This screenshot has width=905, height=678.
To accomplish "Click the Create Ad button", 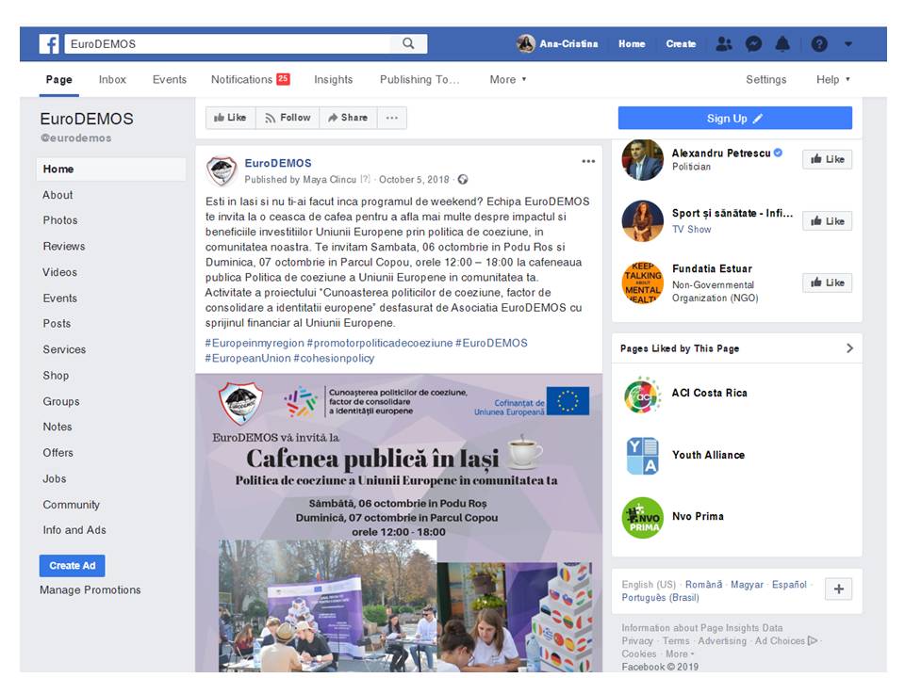I will pyautogui.click(x=73, y=566).
